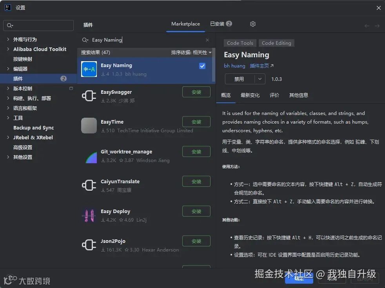Click the settings search input field
Image resolution: width=385 pixels, height=288 pixels.
[38, 26]
